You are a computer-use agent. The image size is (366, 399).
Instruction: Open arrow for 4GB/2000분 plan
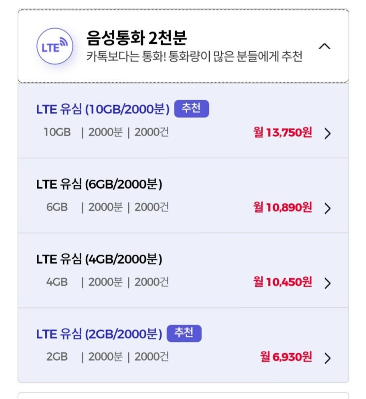point(328,283)
